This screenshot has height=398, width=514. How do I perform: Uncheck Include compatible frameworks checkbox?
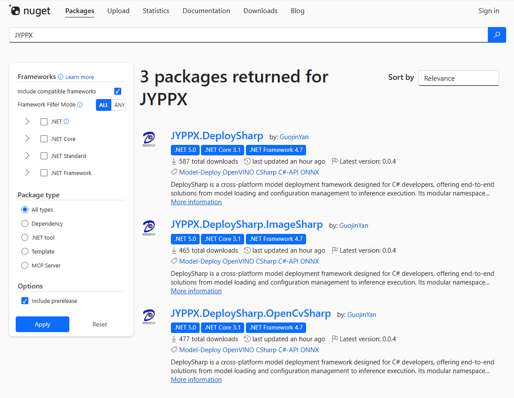(x=117, y=91)
